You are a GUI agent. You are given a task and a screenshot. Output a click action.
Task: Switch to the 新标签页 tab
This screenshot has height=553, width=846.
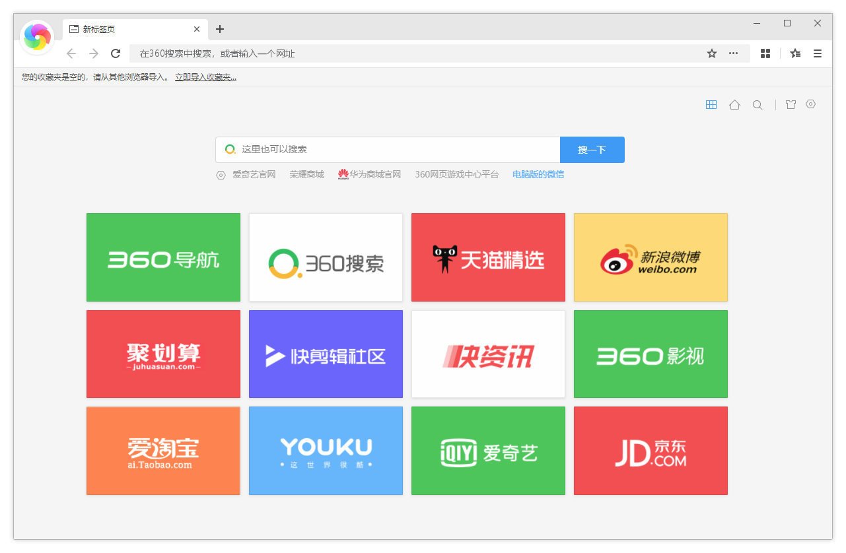click(x=132, y=29)
